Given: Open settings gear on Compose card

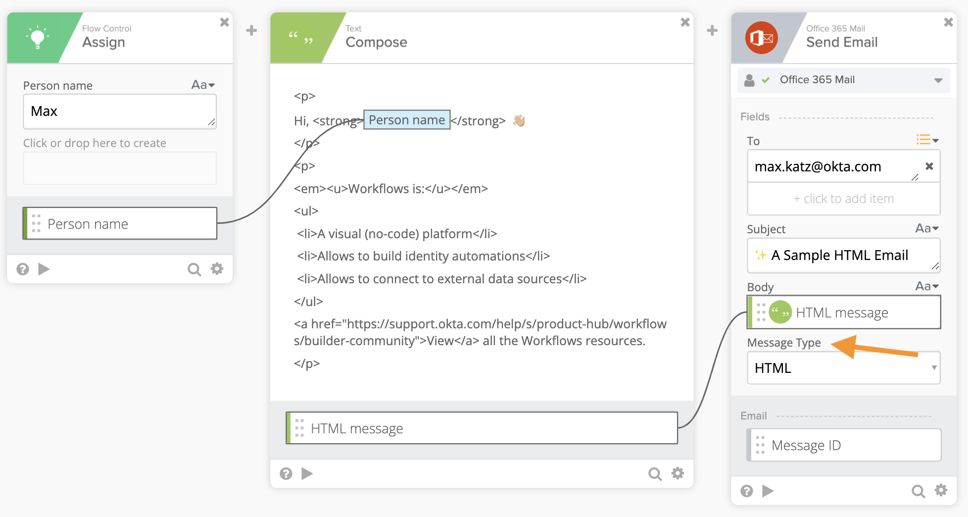Looking at the screenshot, I should pyautogui.click(x=678, y=473).
